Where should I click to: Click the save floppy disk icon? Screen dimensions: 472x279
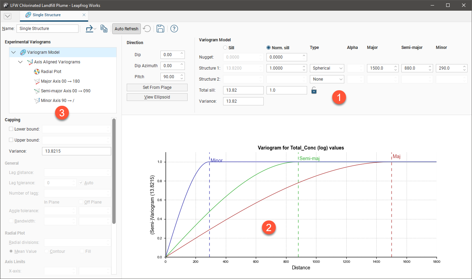click(160, 29)
